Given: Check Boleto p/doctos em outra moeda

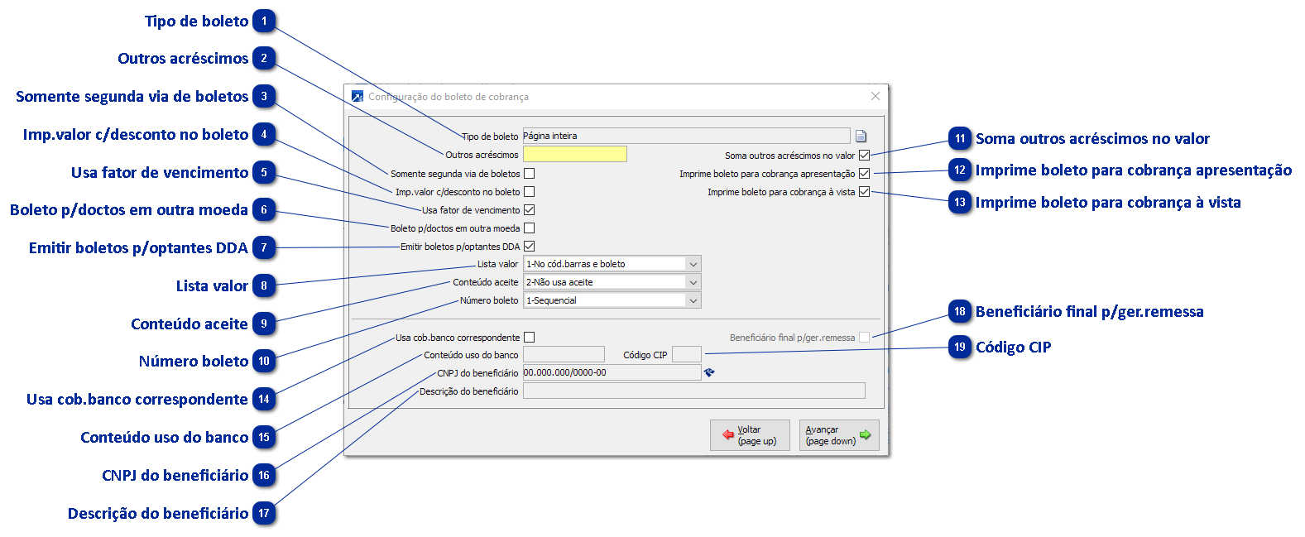Looking at the screenshot, I should point(530,228).
